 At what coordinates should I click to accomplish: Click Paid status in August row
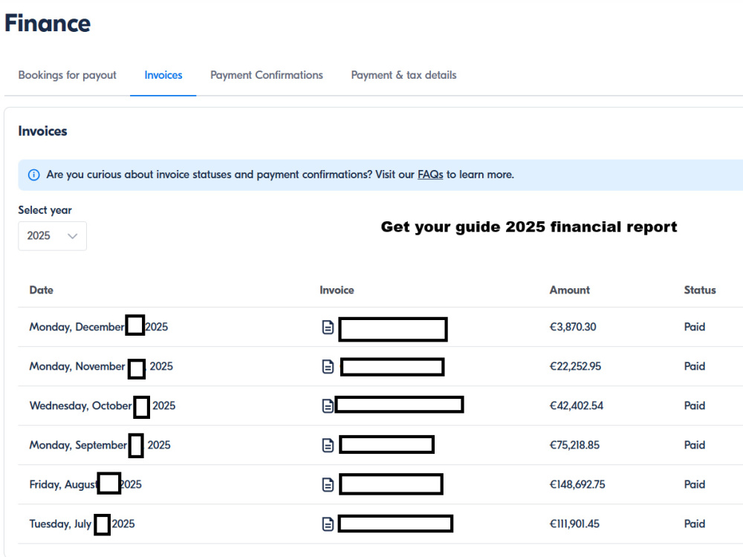point(695,484)
